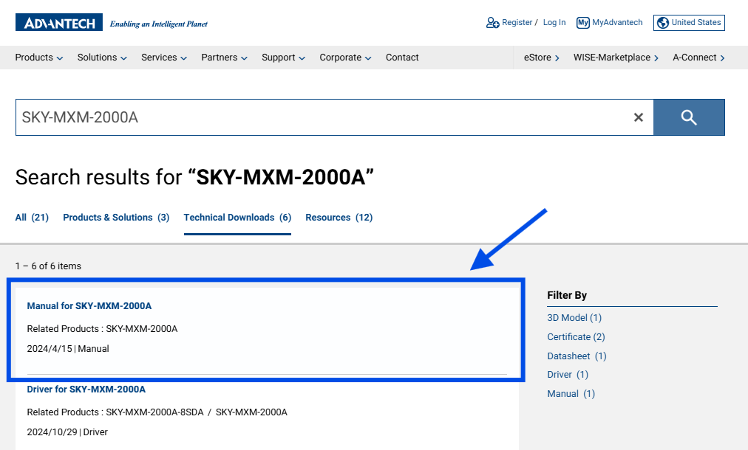Filter results by 3D Model
The image size is (748, 450).
574,318
